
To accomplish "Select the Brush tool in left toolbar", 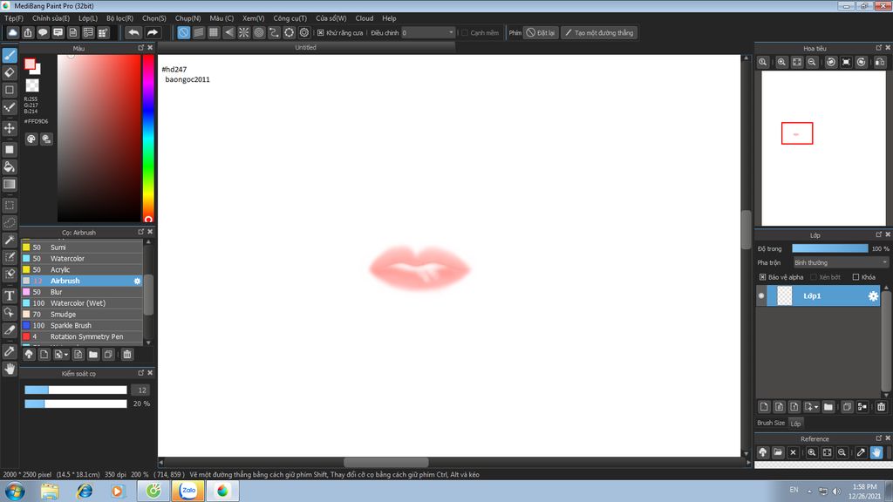I will click(10, 55).
